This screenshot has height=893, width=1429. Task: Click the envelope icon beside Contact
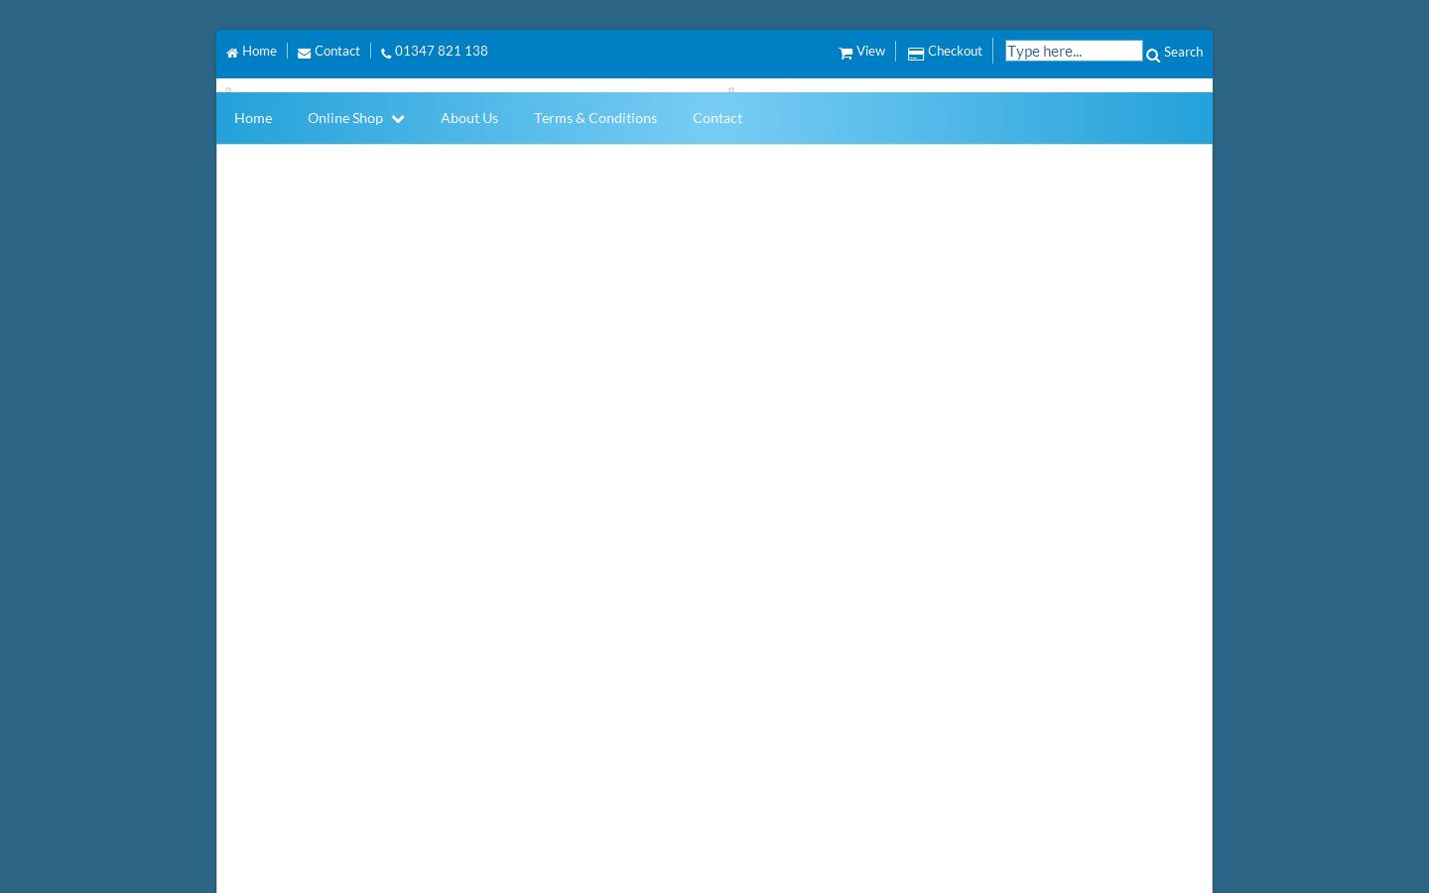tap(305, 52)
